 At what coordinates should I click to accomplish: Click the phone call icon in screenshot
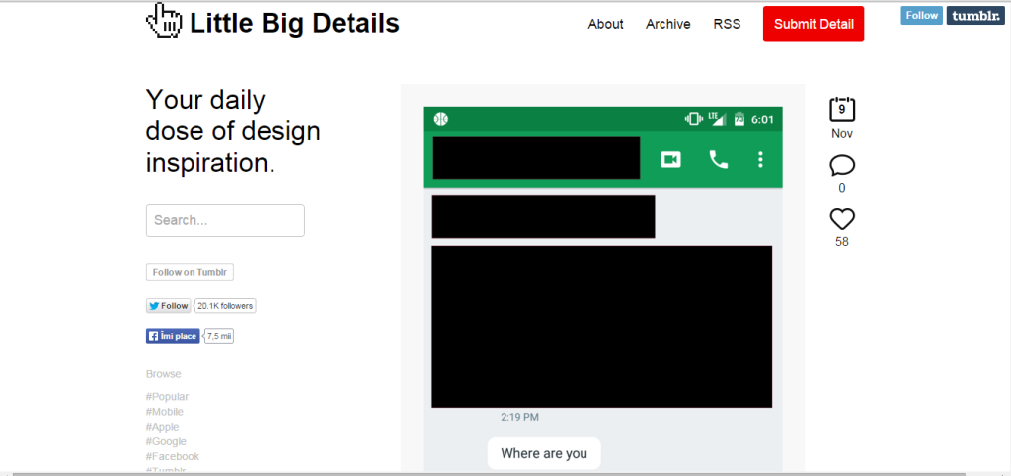tap(718, 159)
